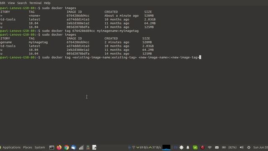Click the myimagename:myimagetag argument text
268x151 pixels.
tap(118, 31)
